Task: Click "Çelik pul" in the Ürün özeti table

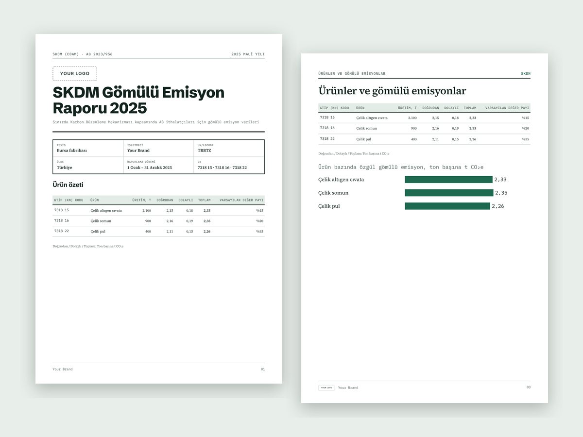Action: pyautogui.click(x=98, y=231)
